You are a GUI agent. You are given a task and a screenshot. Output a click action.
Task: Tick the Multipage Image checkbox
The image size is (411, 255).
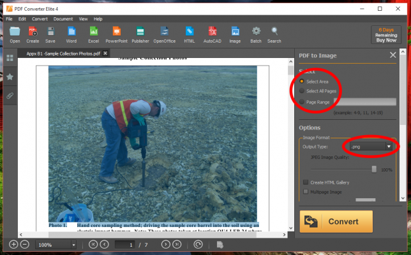(x=306, y=191)
